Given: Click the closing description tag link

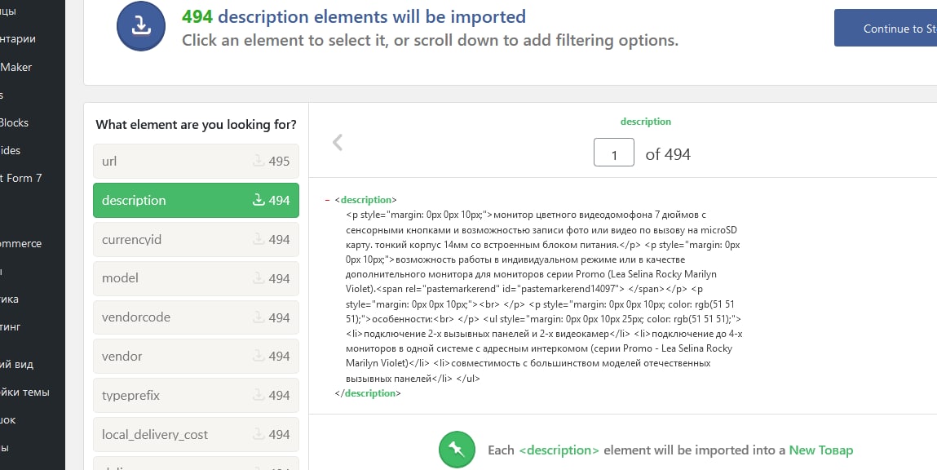Looking at the screenshot, I should tap(371, 393).
